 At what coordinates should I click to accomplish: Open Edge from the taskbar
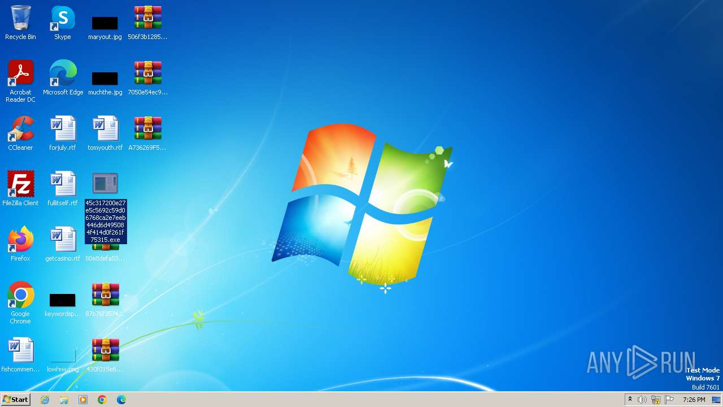tap(121, 400)
